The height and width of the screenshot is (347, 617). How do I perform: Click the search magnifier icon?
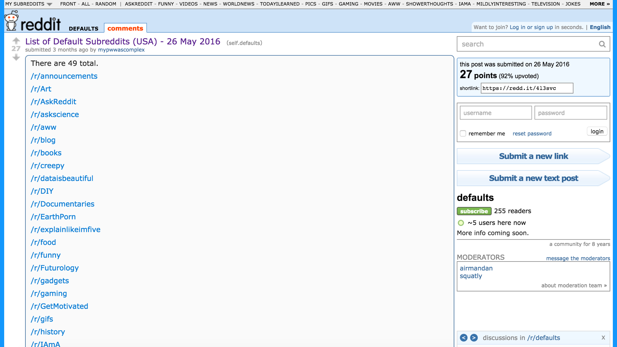[x=602, y=44]
